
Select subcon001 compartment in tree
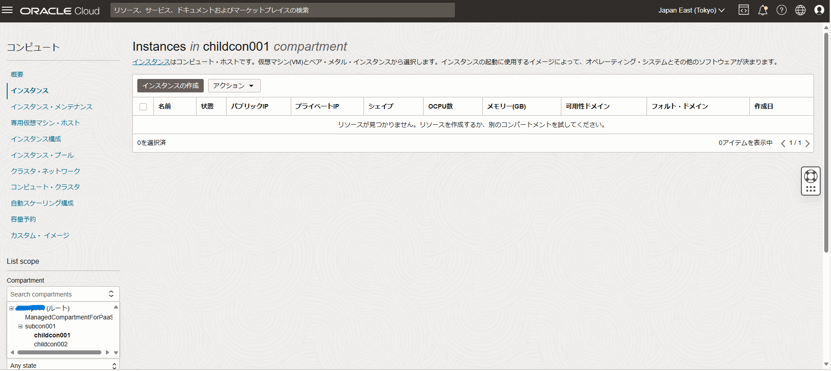pos(40,326)
